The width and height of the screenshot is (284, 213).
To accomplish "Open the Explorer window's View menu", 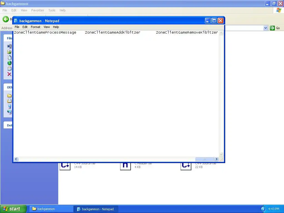I will pyautogui.click(x=24, y=10).
